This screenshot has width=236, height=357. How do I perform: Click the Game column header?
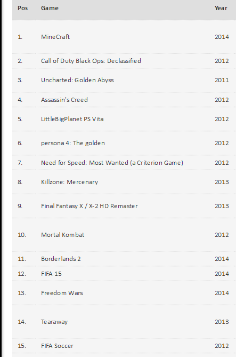tap(50, 8)
